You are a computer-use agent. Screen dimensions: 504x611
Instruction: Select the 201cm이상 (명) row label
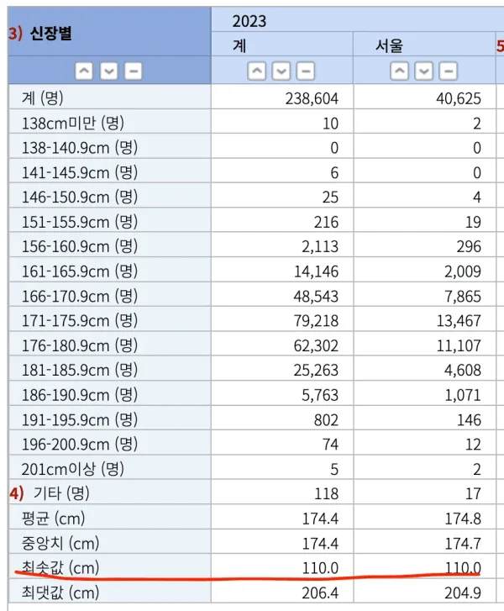pos(73,469)
